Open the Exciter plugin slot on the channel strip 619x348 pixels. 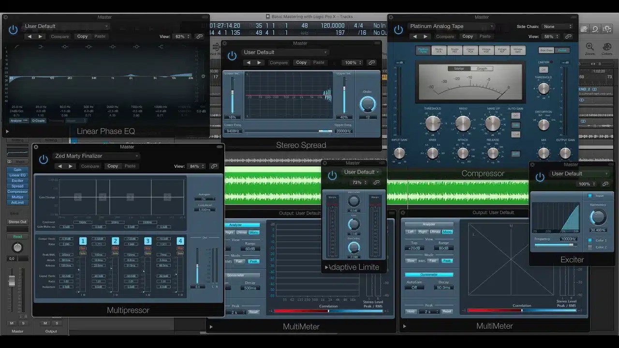coord(17,180)
